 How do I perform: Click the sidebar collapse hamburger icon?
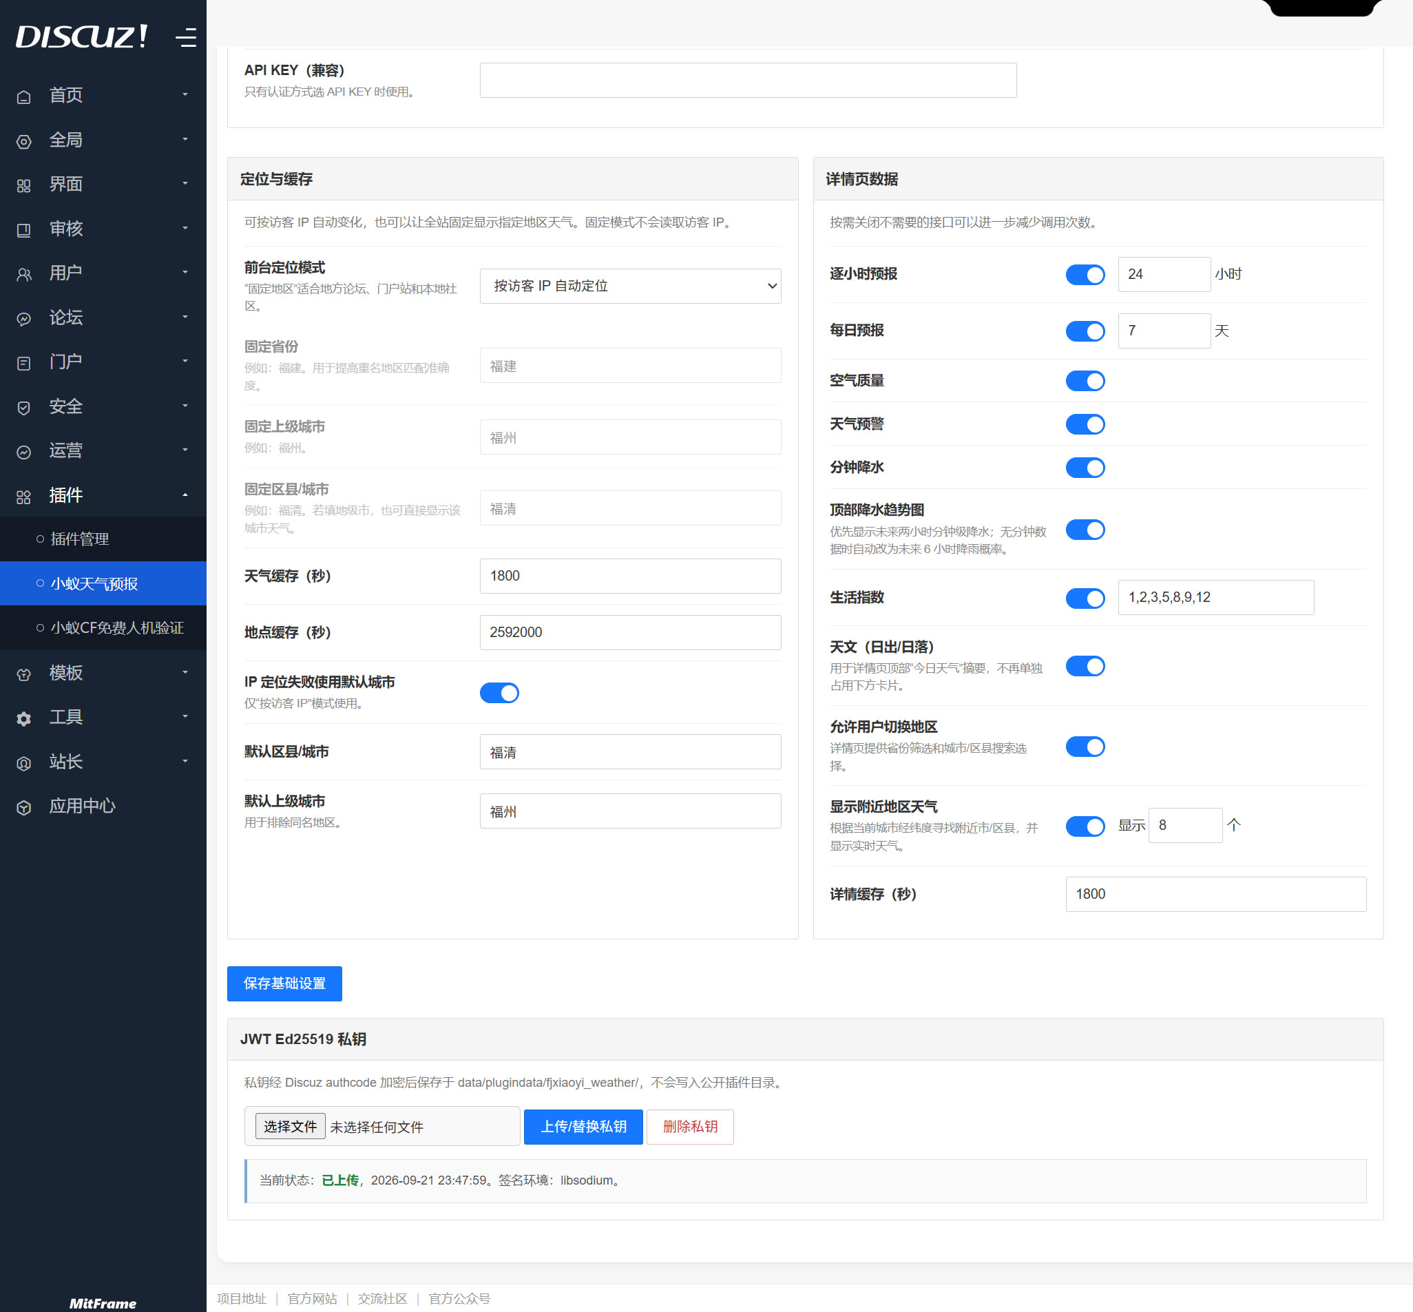pyautogui.click(x=186, y=37)
